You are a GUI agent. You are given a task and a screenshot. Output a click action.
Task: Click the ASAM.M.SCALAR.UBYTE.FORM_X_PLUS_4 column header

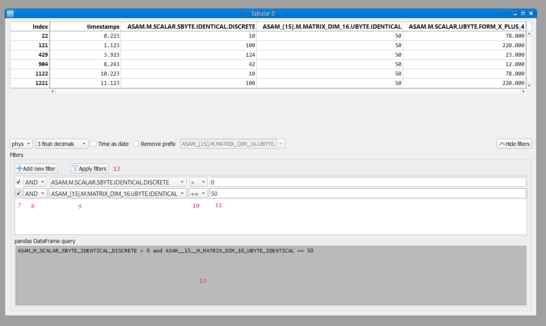[x=464, y=26]
